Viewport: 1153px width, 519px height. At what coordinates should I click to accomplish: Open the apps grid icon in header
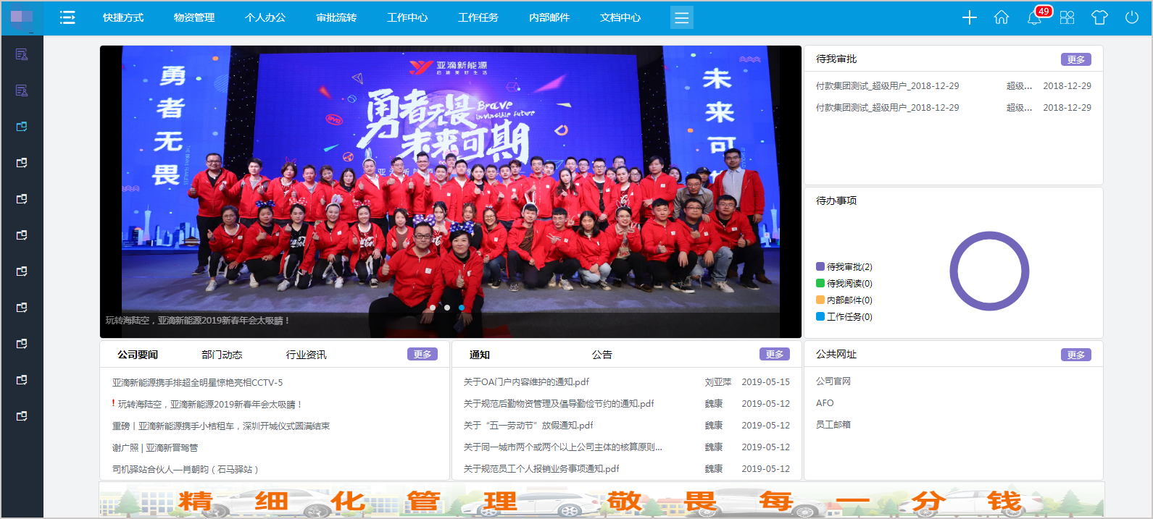[1067, 17]
